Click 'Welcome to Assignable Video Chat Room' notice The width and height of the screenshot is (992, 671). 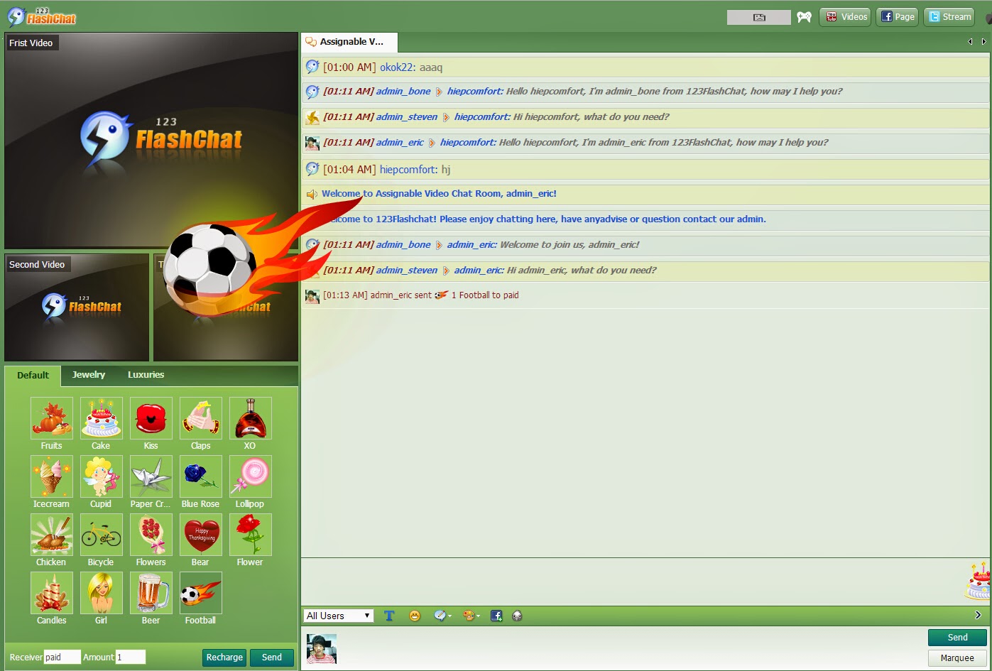pos(439,194)
